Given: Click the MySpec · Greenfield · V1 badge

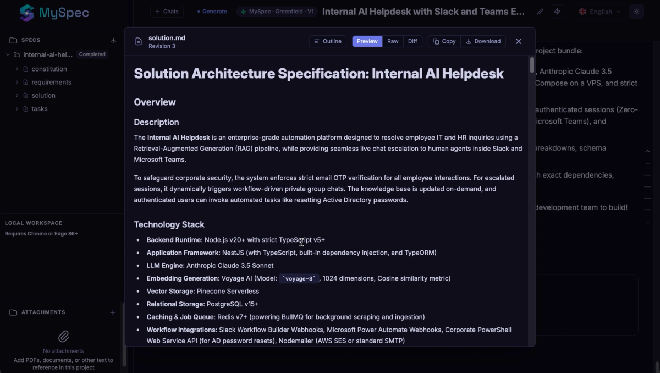Looking at the screenshot, I should coord(277,12).
